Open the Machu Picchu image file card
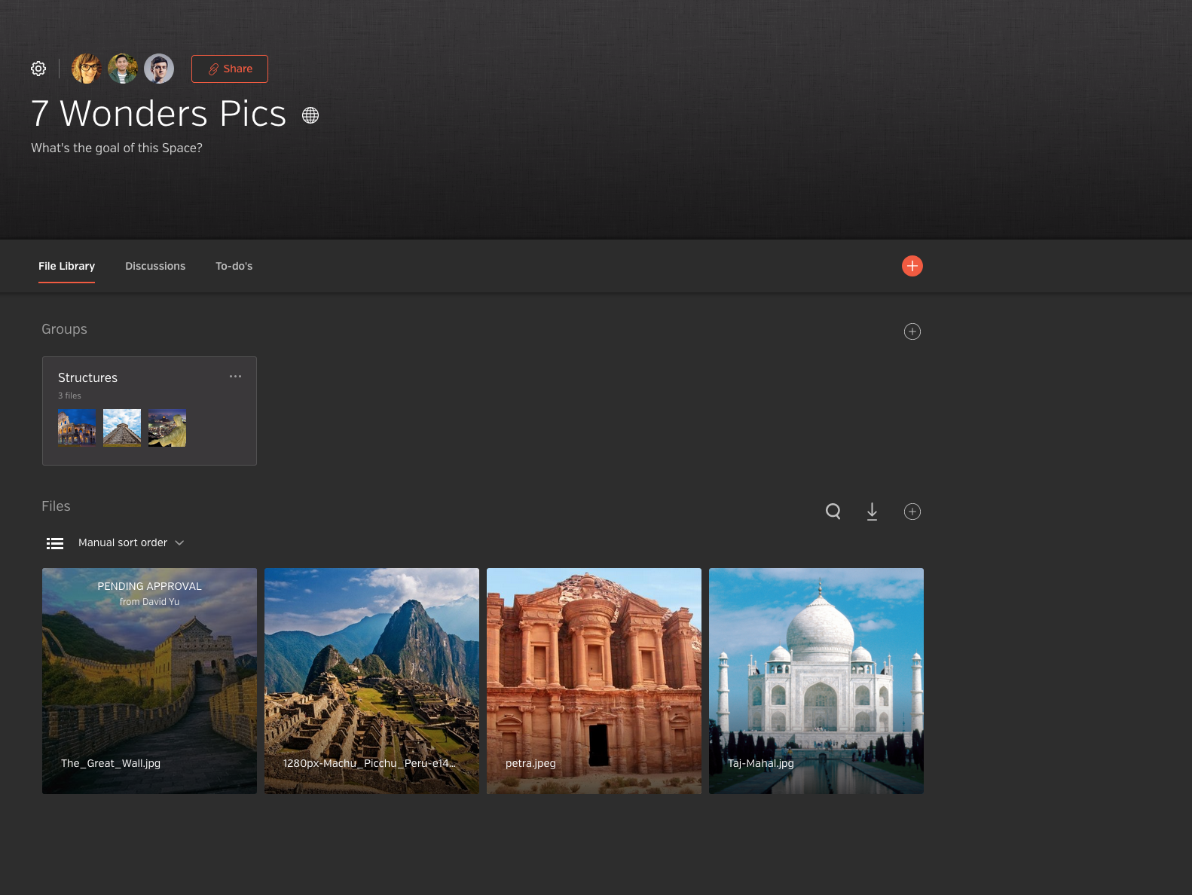 click(371, 681)
